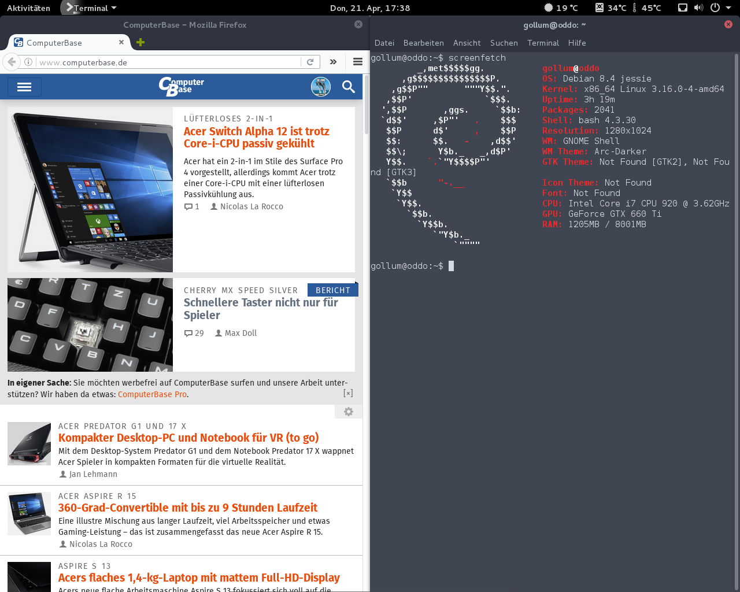This screenshot has width=740, height=592.
Task: Open Kompakter Desktop-PC und Notebook für VR article
Action: click(x=188, y=438)
